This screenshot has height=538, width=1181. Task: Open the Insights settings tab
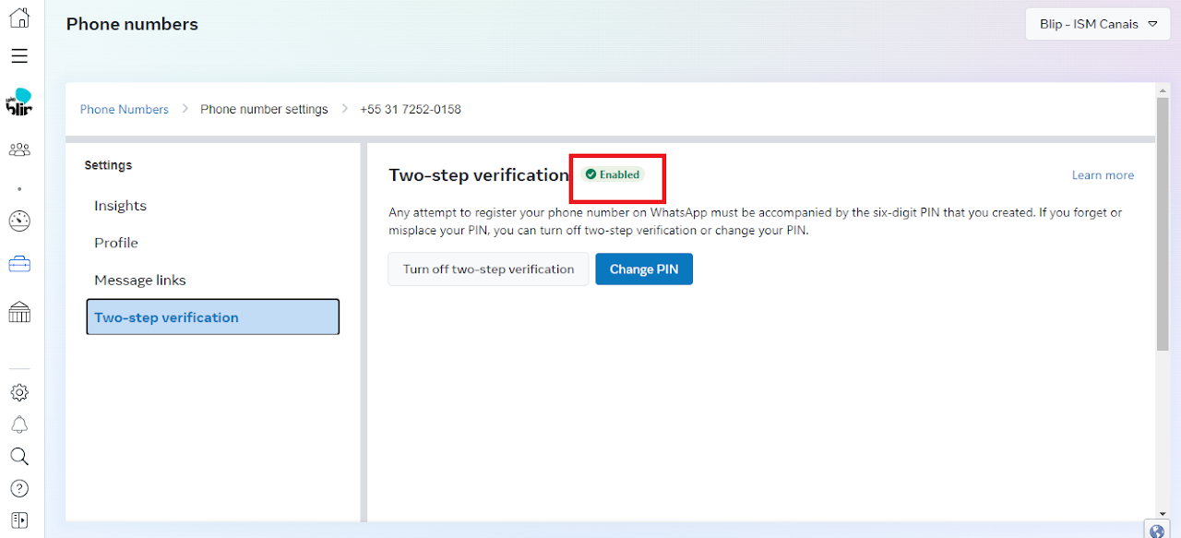tap(120, 206)
